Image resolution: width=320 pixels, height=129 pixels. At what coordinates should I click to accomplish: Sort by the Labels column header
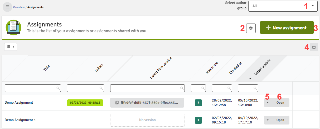[x=99, y=68]
